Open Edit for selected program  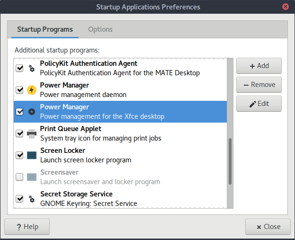[259, 104]
